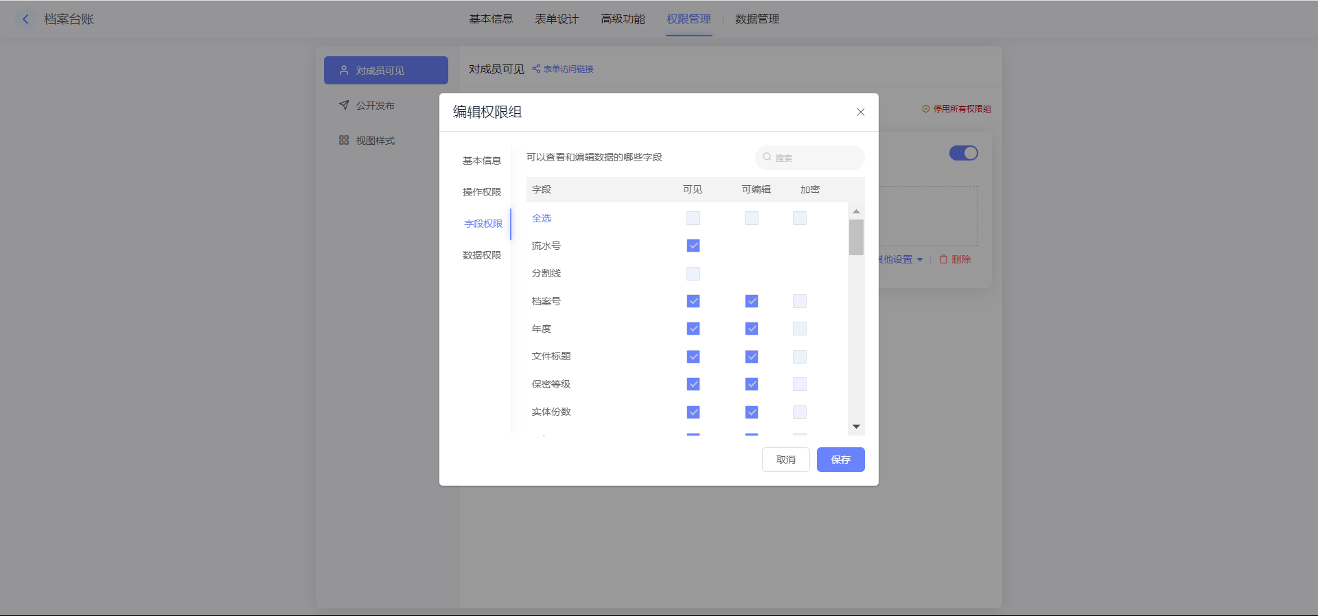
Task: Click scrollbar up arrow in field list
Action: [856, 211]
